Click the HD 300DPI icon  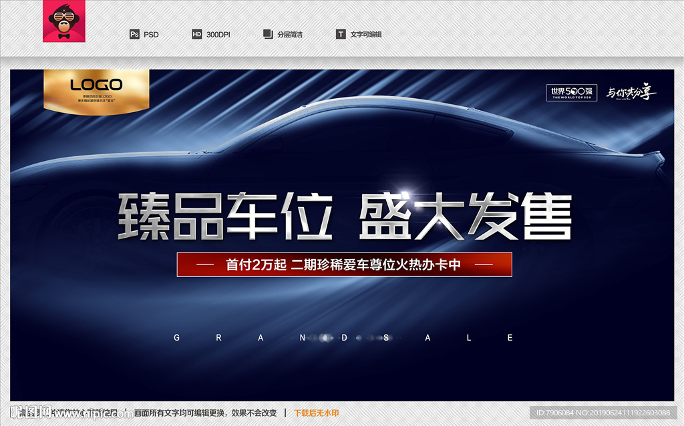point(196,34)
